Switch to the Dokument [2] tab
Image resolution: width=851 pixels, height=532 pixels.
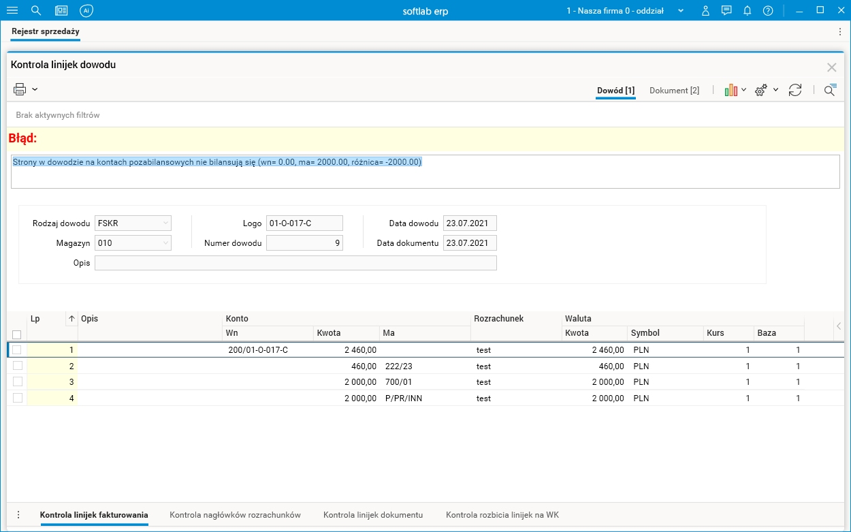pos(674,91)
